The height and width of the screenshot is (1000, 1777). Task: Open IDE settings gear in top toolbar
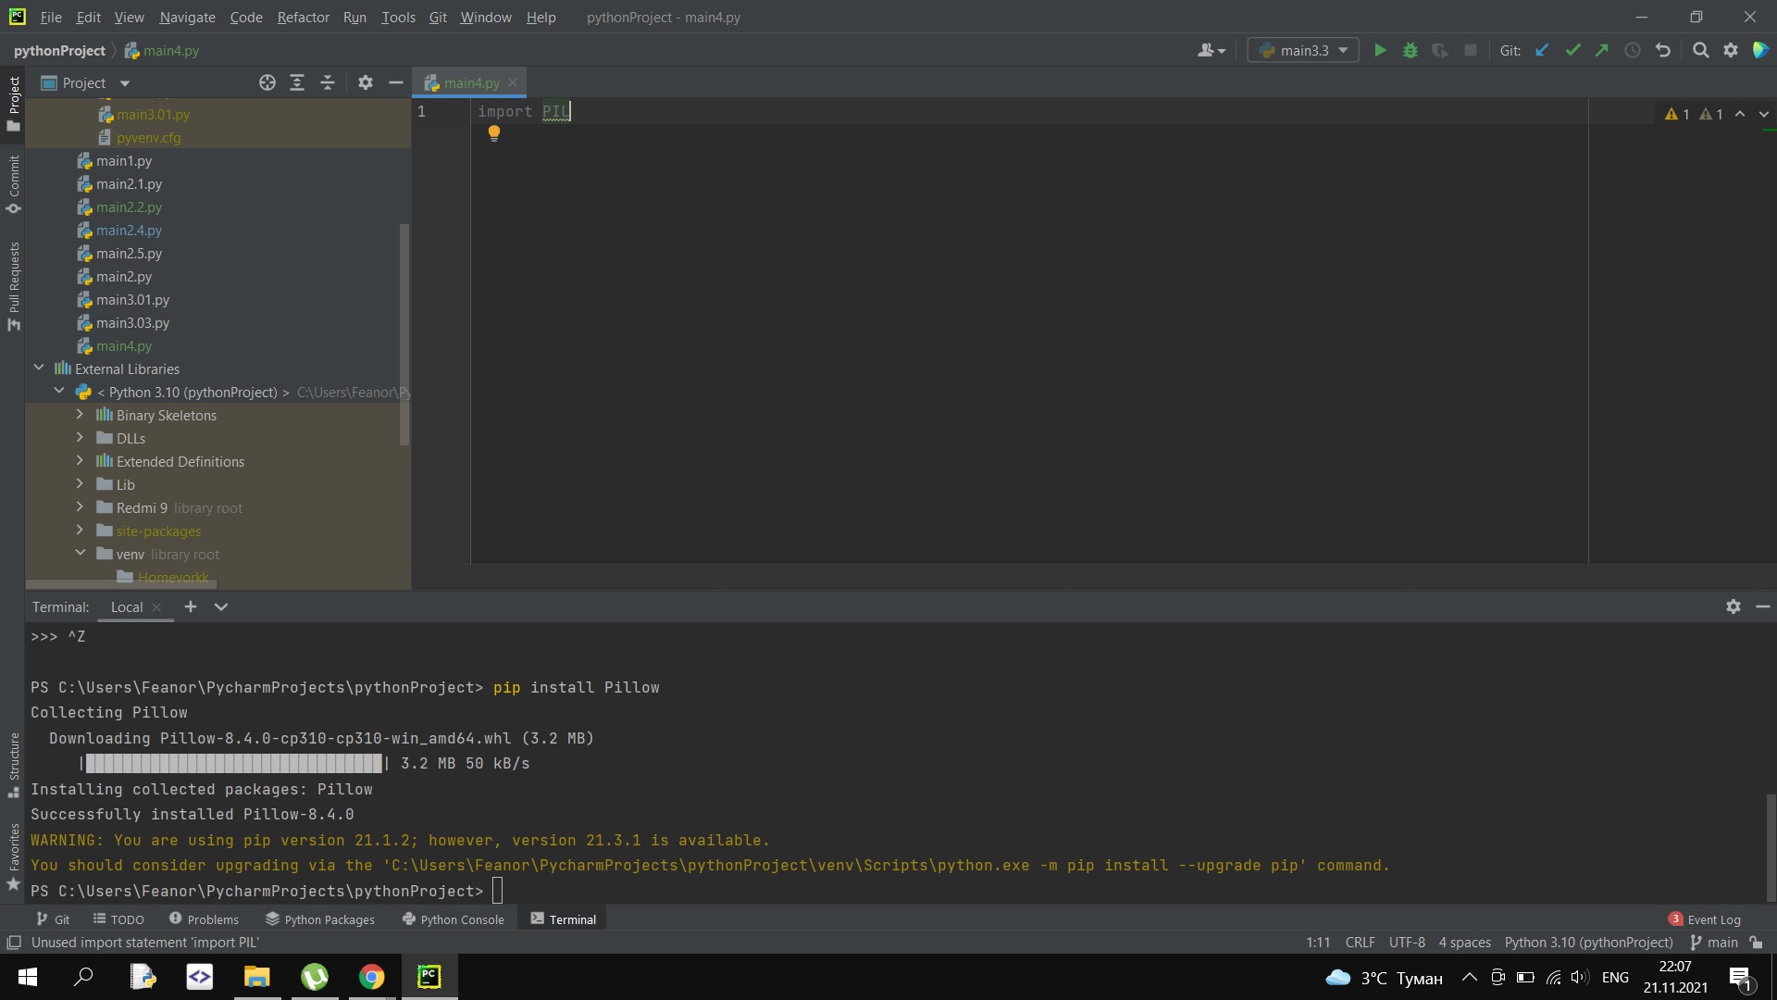click(1731, 51)
